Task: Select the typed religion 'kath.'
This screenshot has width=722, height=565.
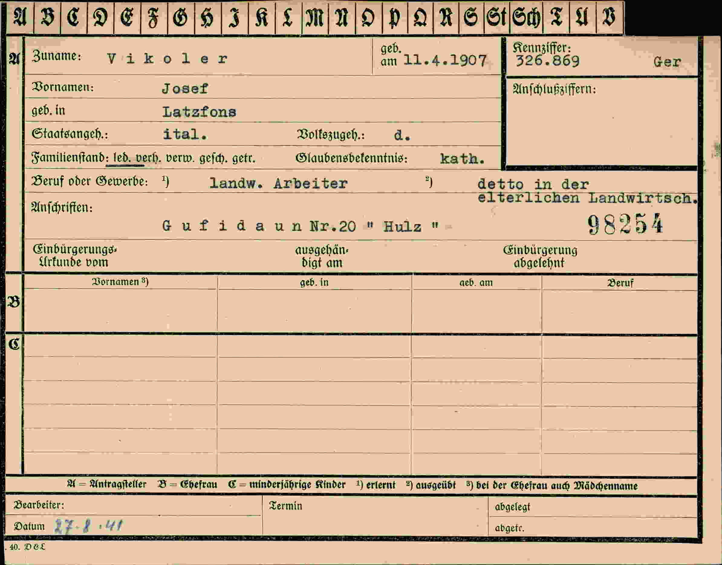Action: [x=463, y=159]
